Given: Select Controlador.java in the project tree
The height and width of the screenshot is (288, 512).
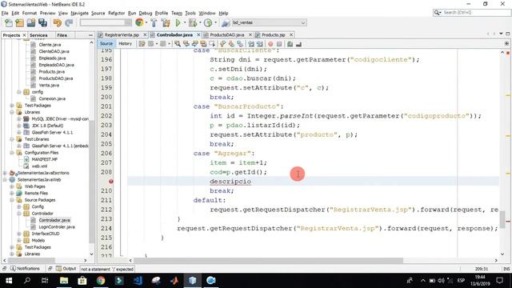Looking at the screenshot, I should pos(54,220).
